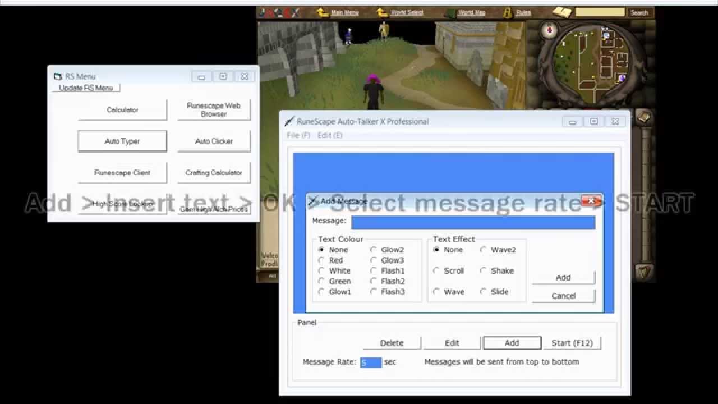Open Runescape Web Browser

(x=214, y=109)
